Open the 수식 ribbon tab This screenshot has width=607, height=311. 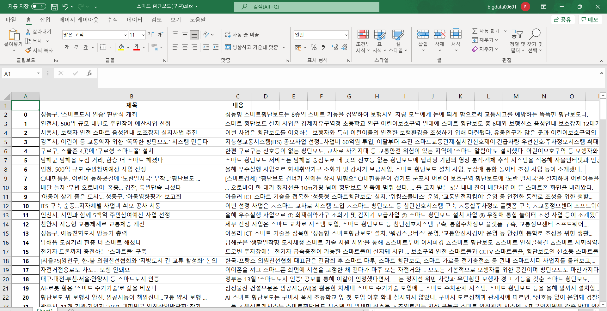click(x=112, y=20)
